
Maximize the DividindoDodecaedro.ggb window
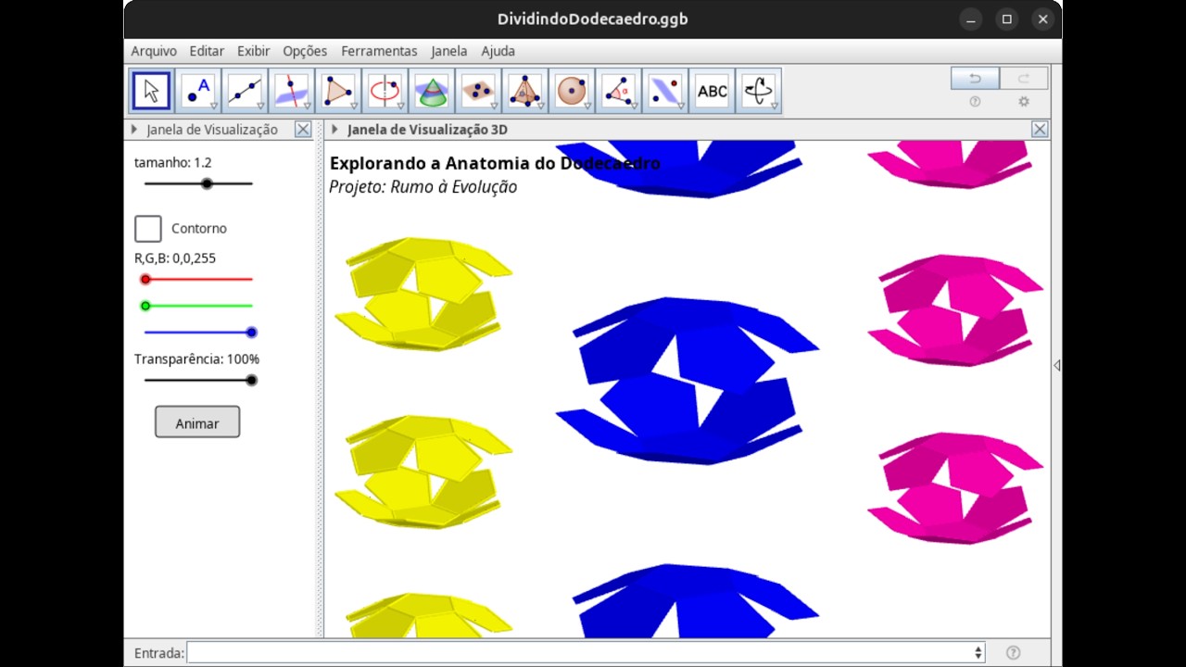click(x=1007, y=19)
